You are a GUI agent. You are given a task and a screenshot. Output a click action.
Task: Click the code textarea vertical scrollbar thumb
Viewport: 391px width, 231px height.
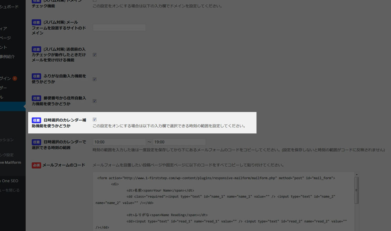(x=357, y=190)
